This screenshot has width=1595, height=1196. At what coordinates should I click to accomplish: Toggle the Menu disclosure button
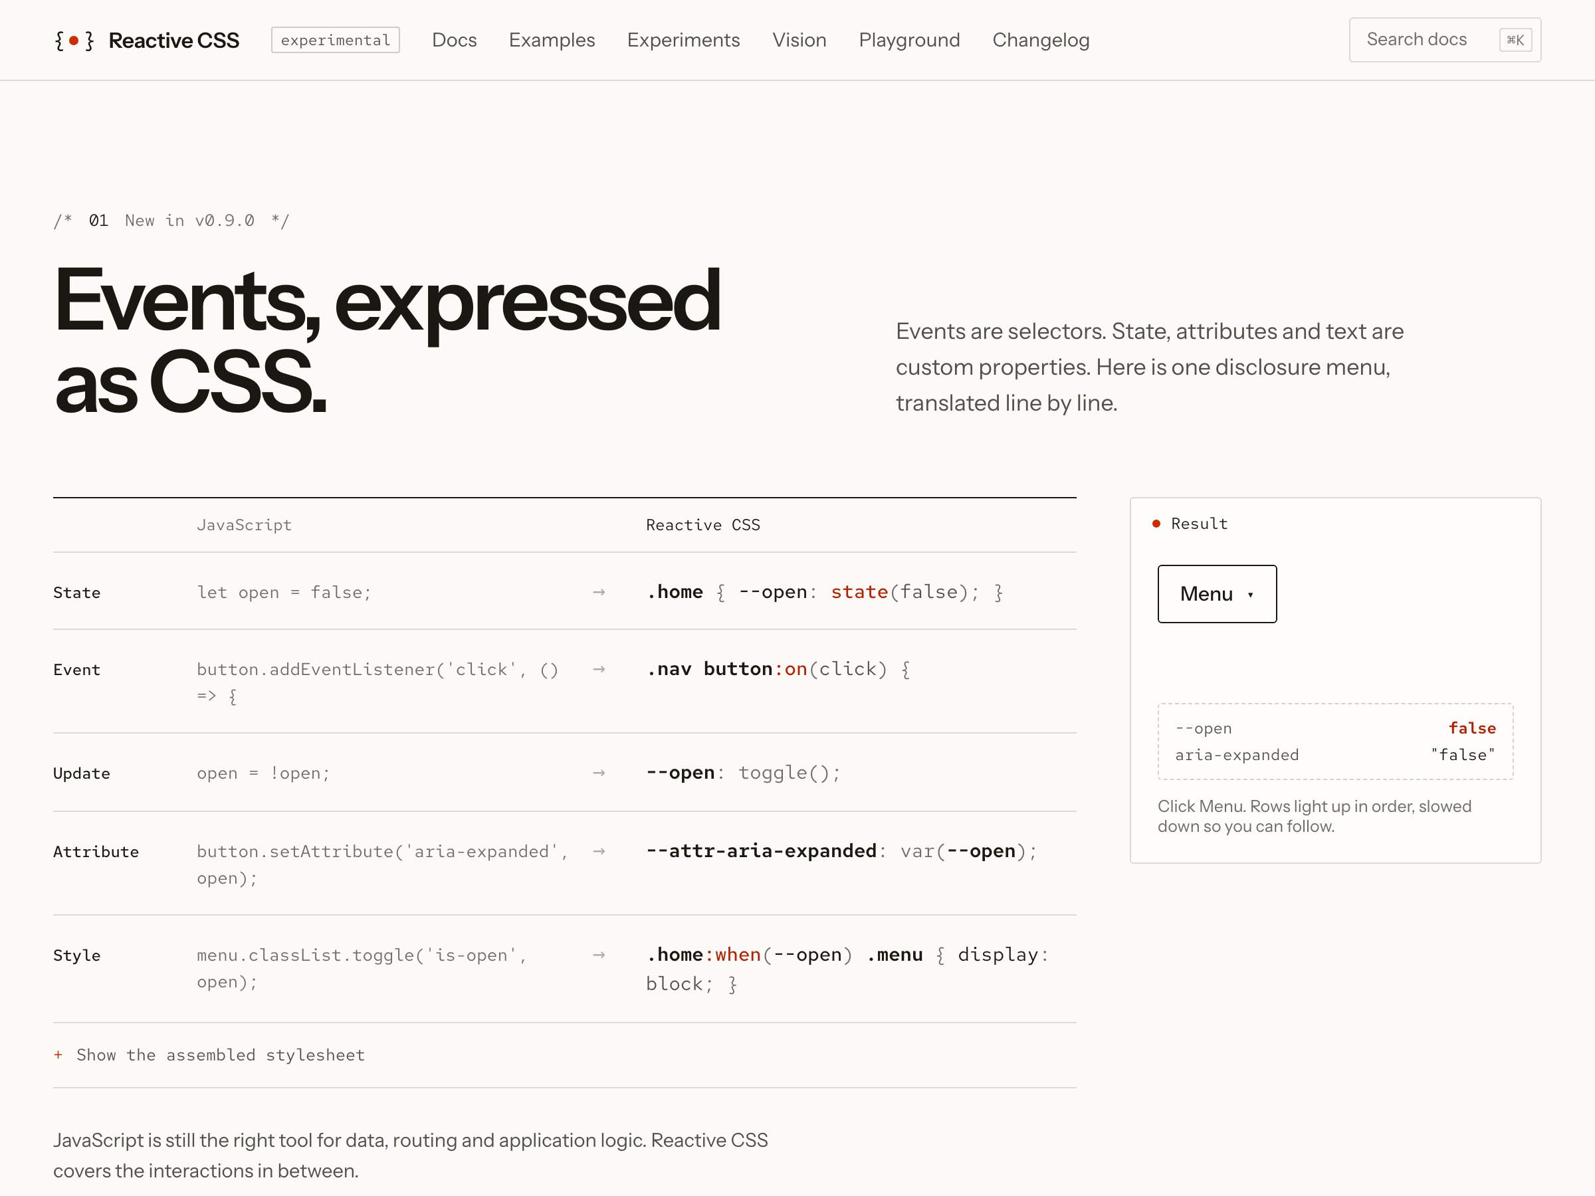tap(1216, 593)
